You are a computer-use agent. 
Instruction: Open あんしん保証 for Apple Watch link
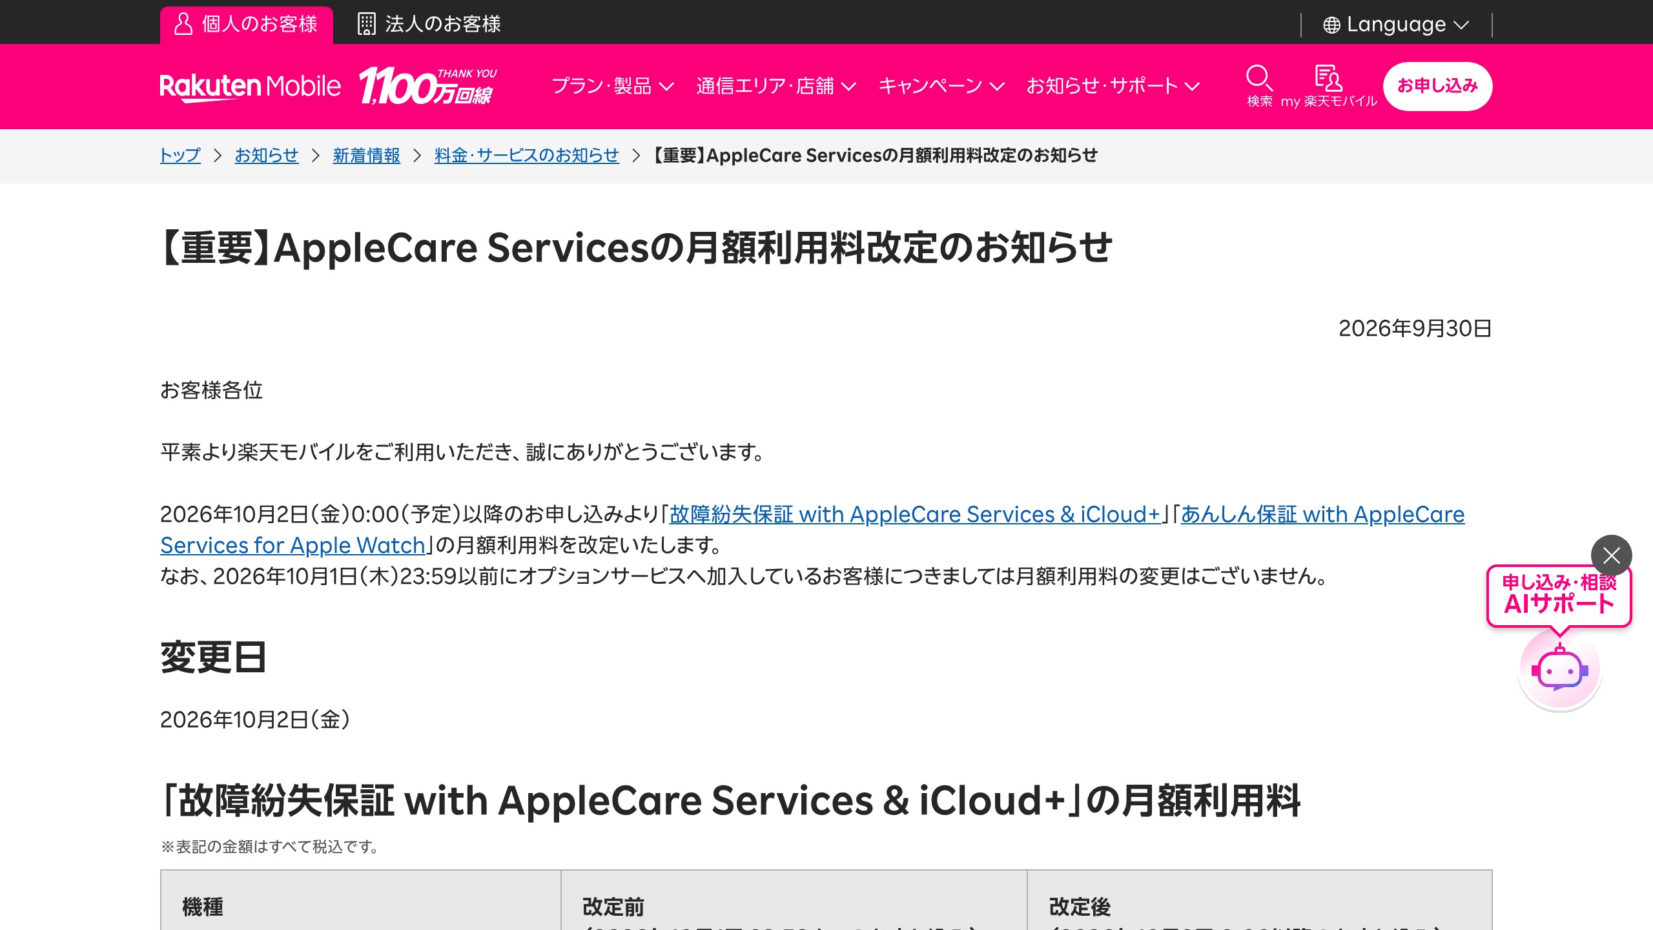(x=812, y=530)
